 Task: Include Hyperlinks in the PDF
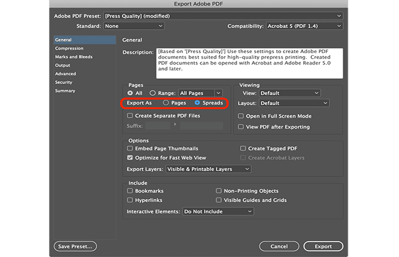point(130,200)
